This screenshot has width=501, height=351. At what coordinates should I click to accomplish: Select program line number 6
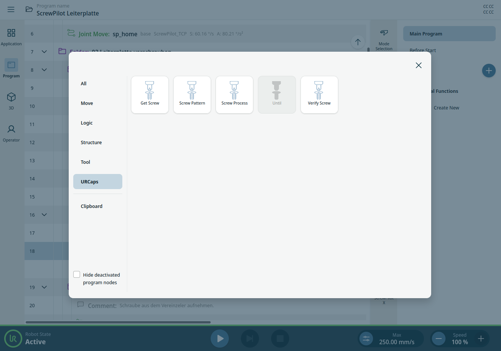point(32,34)
